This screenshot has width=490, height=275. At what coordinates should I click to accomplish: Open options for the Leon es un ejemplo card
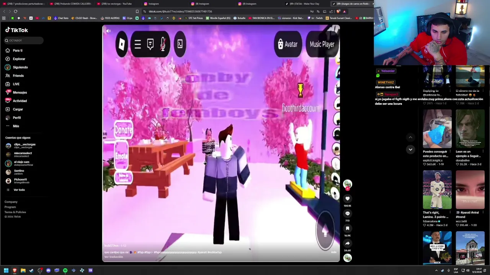tap(483, 152)
